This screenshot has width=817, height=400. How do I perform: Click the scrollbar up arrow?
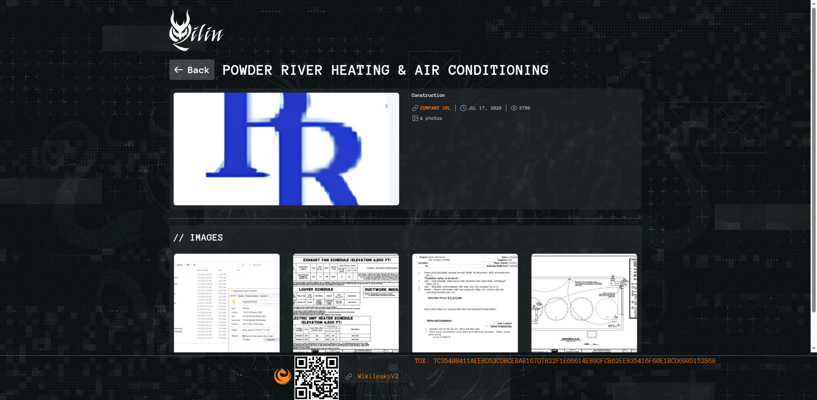coord(814,3)
